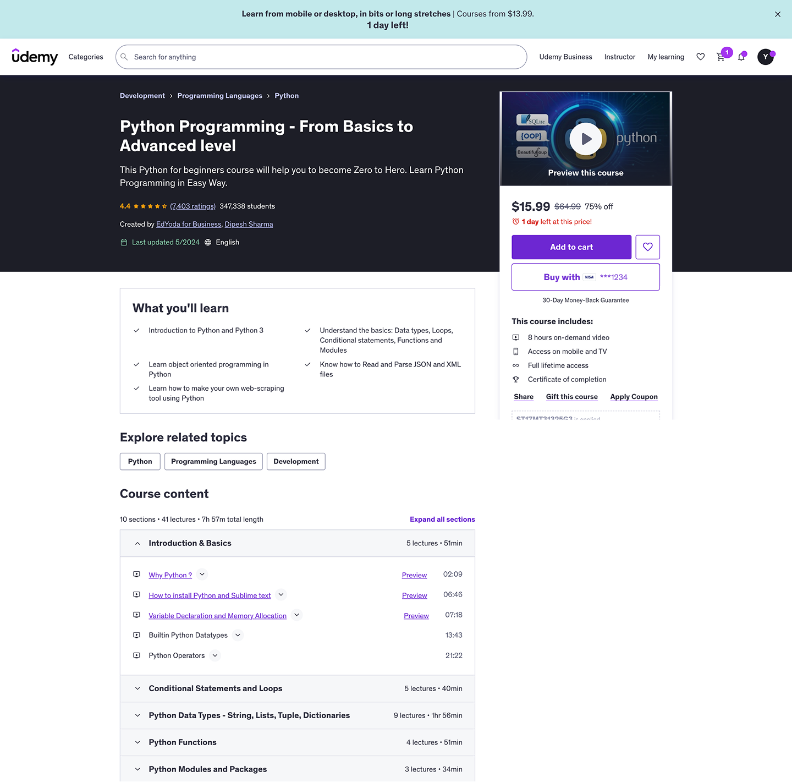The image size is (792, 782).
Task: Open the shopping cart icon
Action: pos(721,57)
